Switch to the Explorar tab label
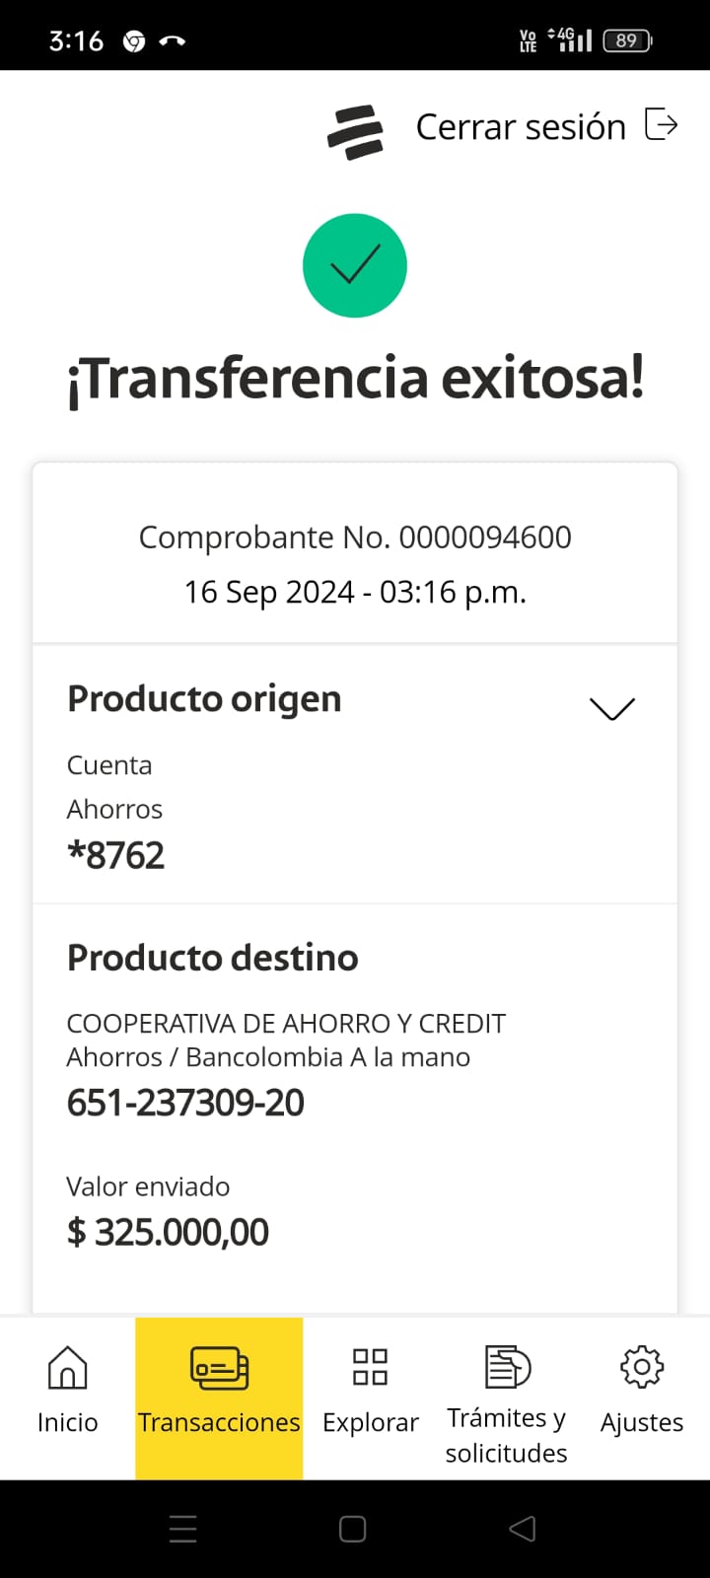This screenshot has width=710, height=1578. [x=370, y=1422]
